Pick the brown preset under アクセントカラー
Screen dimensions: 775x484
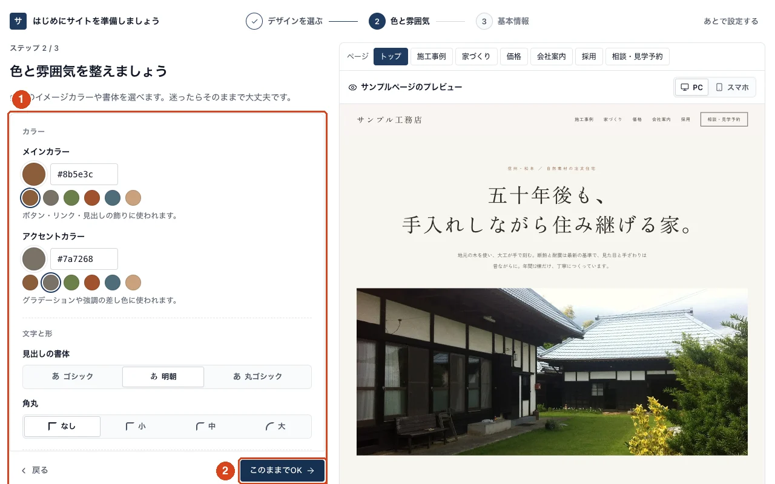pos(30,283)
